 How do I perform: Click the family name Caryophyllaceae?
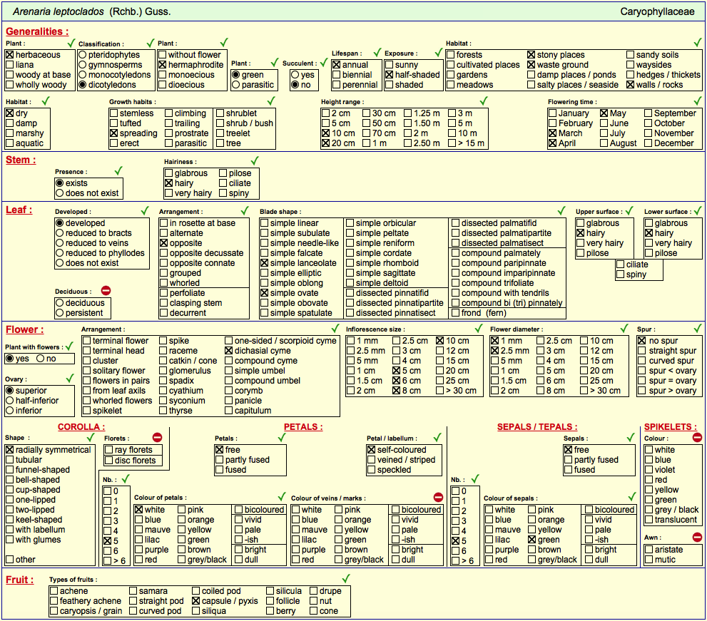pyautogui.click(x=657, y=11)
